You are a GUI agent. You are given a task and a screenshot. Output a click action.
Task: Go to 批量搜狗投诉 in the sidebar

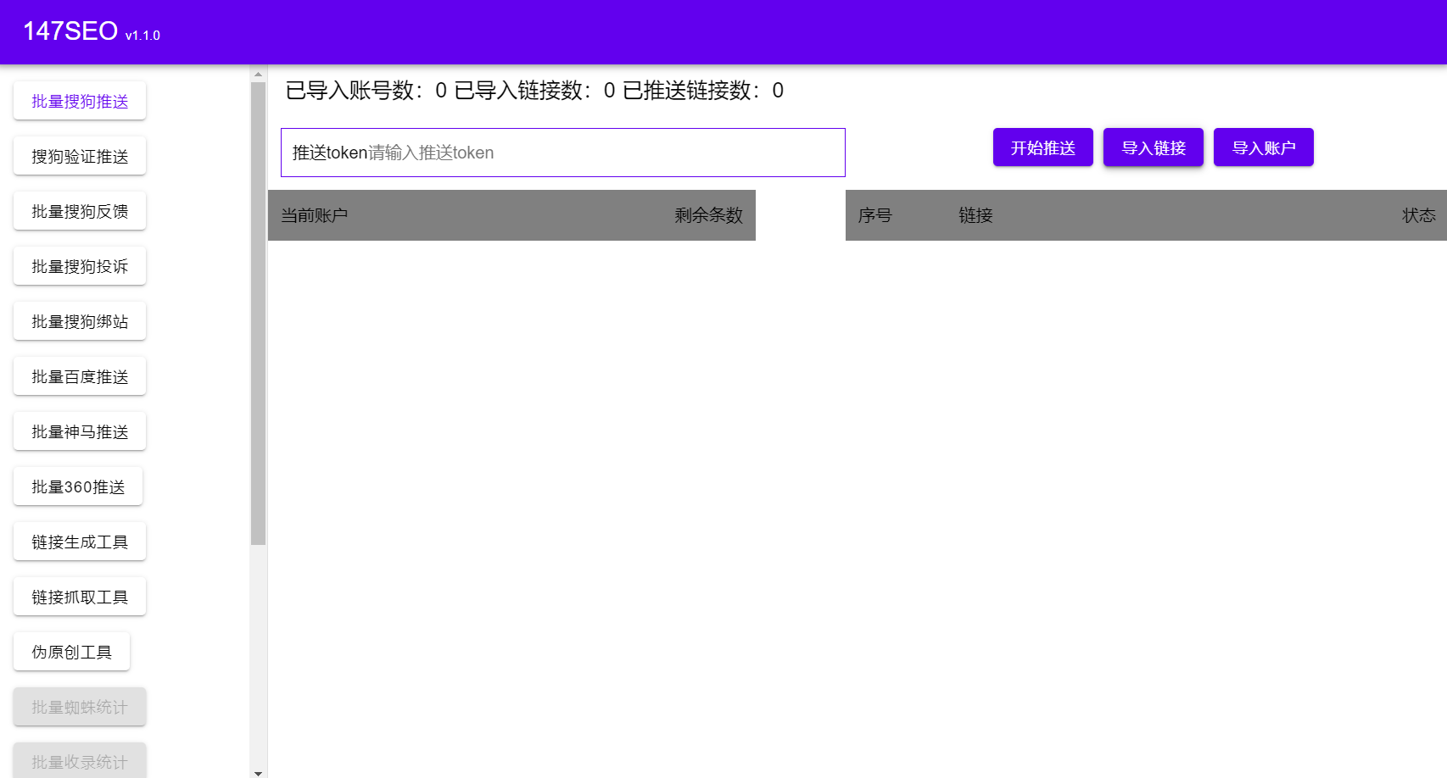coord(80,266)
